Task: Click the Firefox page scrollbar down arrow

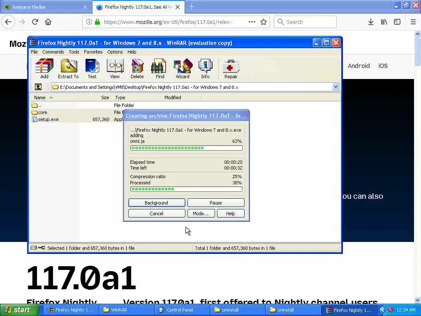Action: (x=418, y=300)
